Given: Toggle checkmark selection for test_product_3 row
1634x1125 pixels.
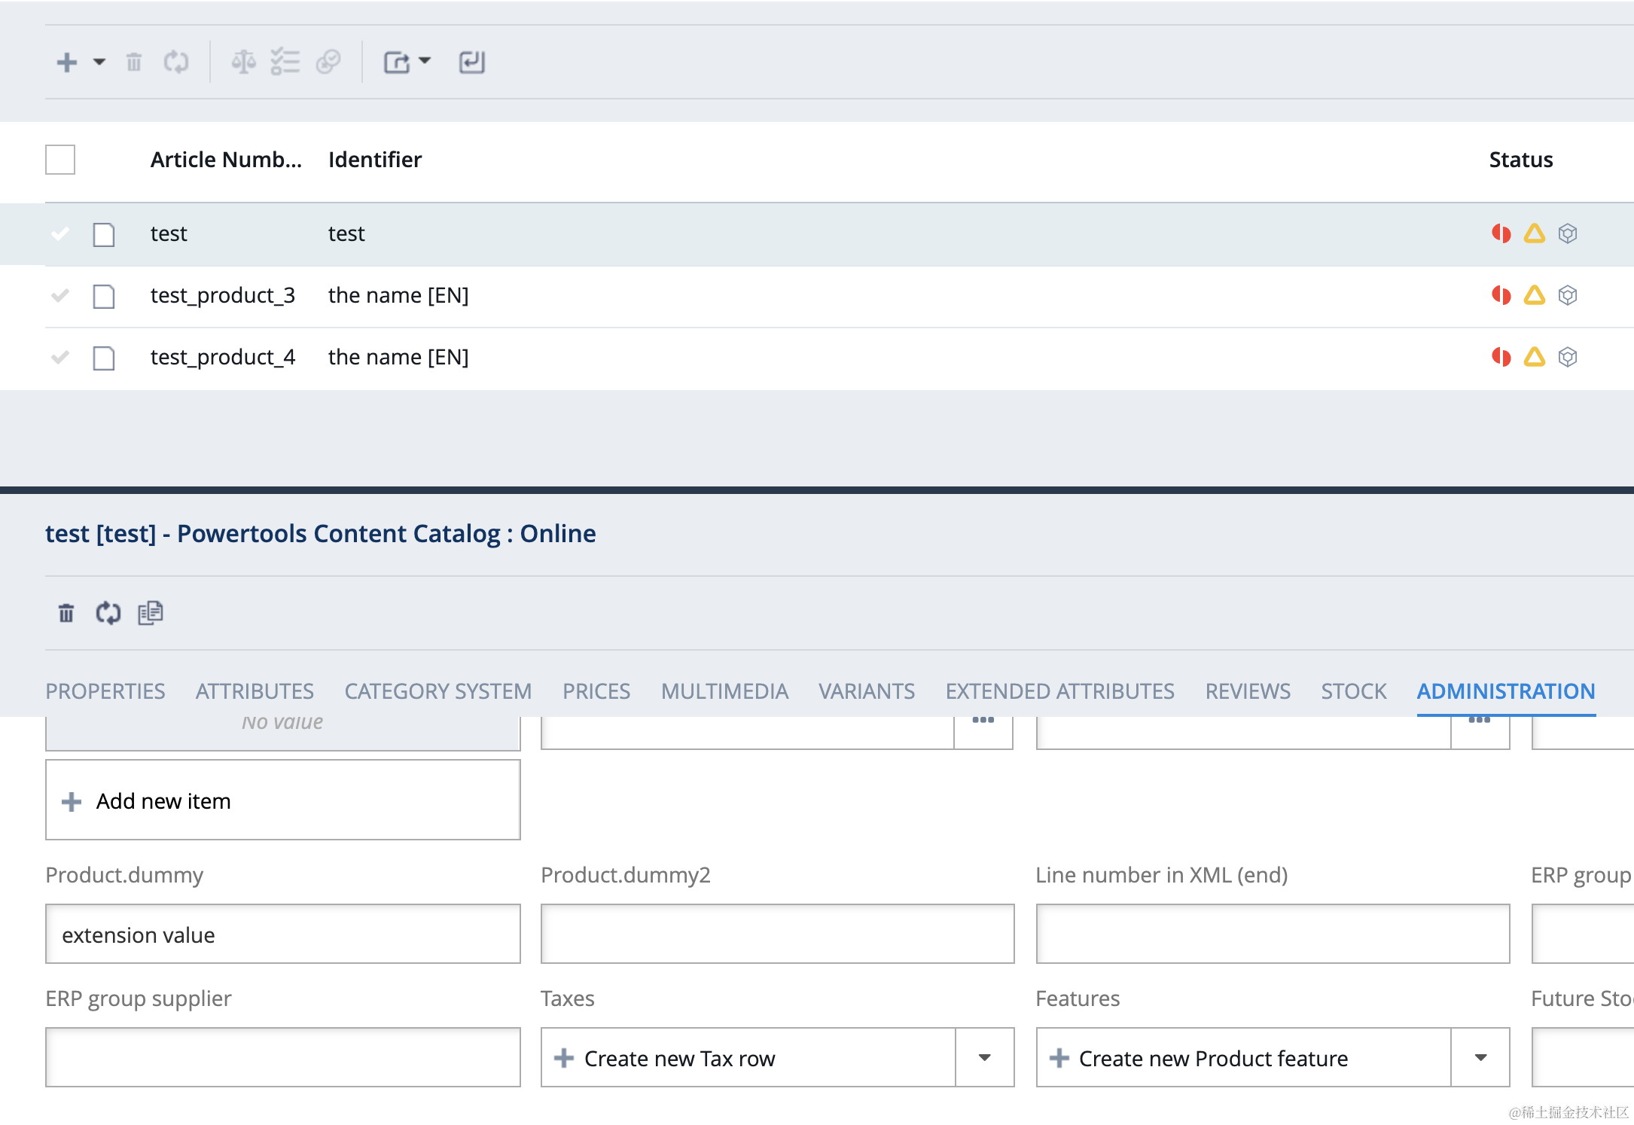Looking at the screenshot, I should coord(60,295).
